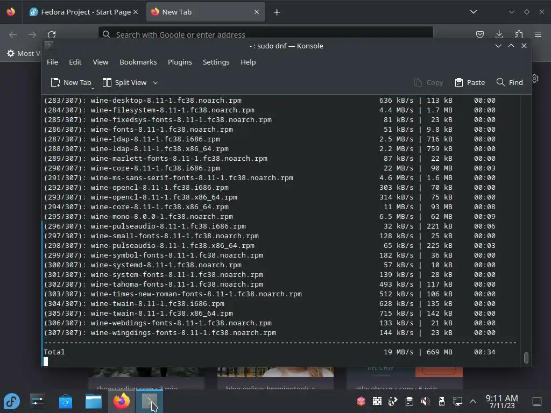Open Konsole Edit menu
The image size is (551, 413).
(x=75, y=62)
